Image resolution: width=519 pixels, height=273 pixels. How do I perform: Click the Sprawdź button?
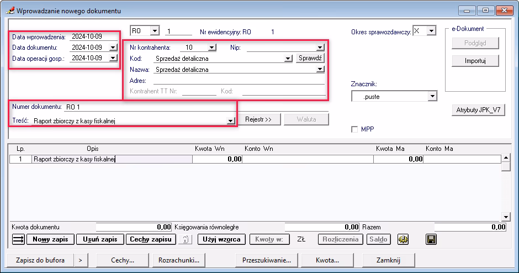point(310,58)
